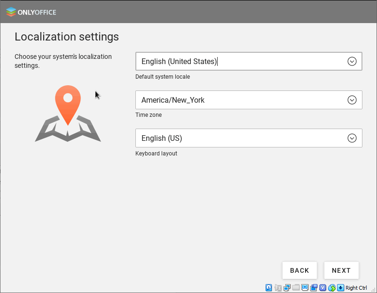This screenshot has width=377, height=293.
Task: Click the recording status icon with overlapping screens
Action: [x=314, y=288]
